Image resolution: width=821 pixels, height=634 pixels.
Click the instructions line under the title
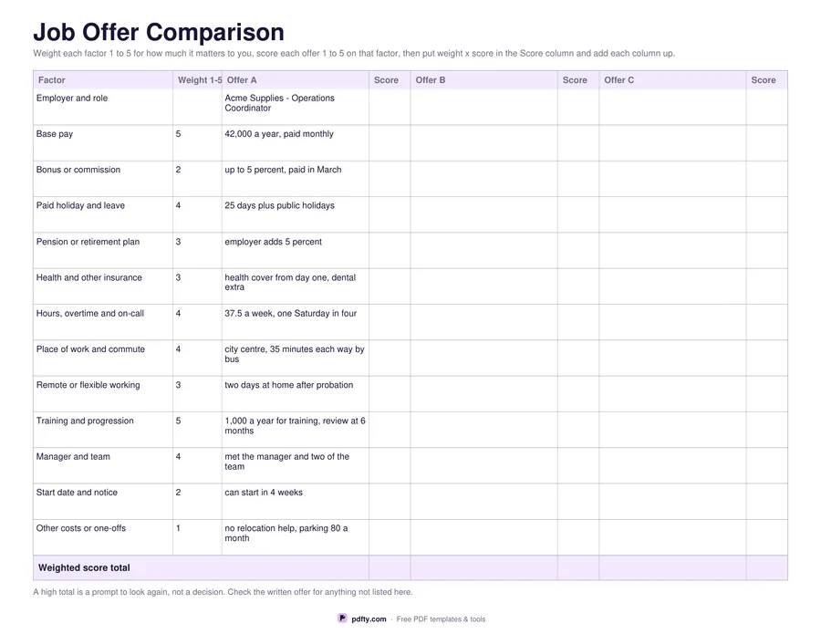point(354,54)
